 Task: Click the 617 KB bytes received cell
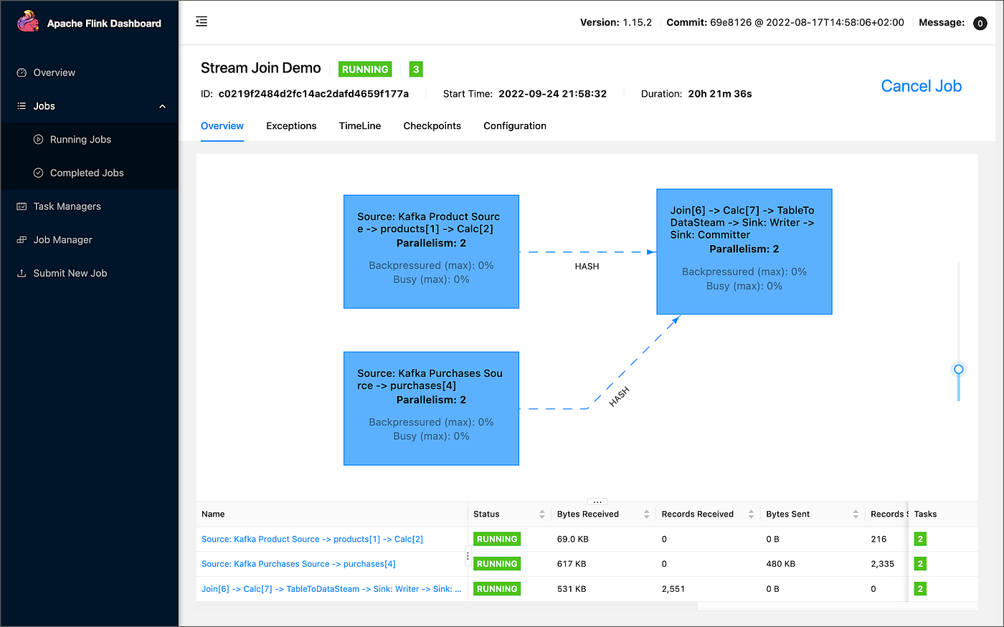click(572, 564)
